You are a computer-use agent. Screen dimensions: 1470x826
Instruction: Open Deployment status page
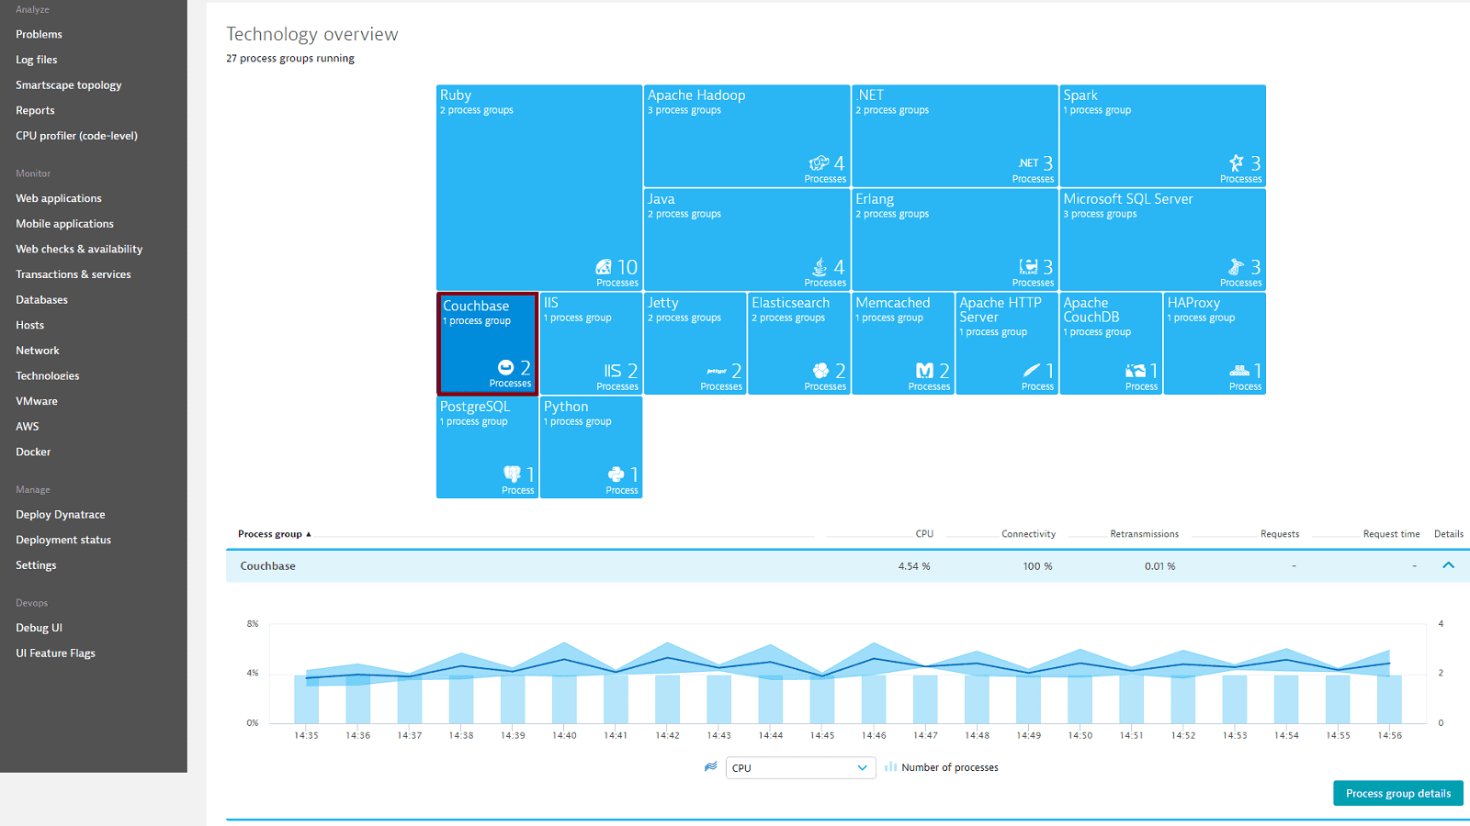tap(62, 540)
